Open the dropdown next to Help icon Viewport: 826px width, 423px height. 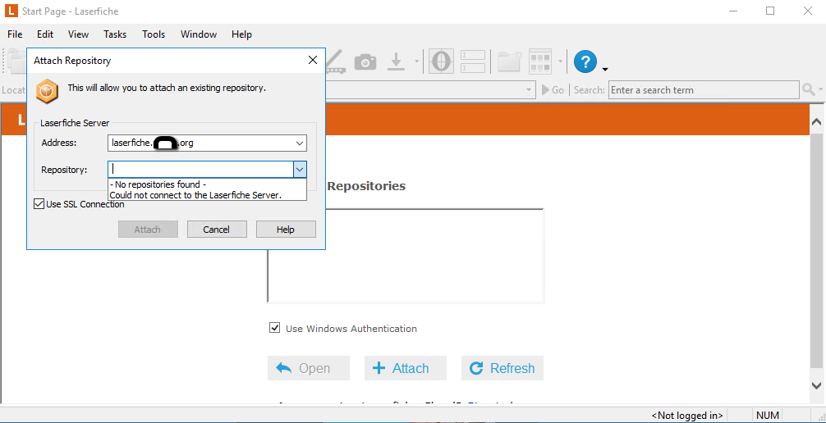click(605, 69)
